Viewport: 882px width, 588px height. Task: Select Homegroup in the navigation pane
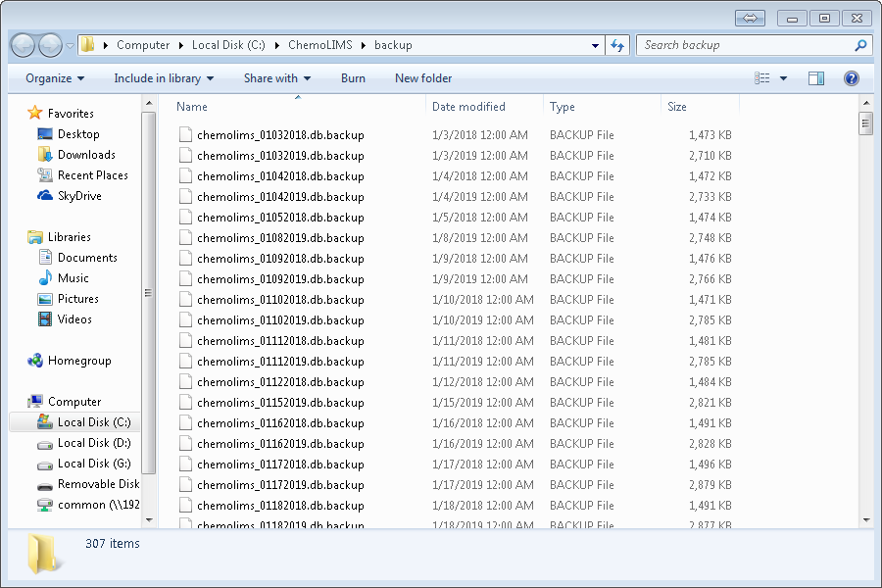pyautogui.click(x=79, y=361)
